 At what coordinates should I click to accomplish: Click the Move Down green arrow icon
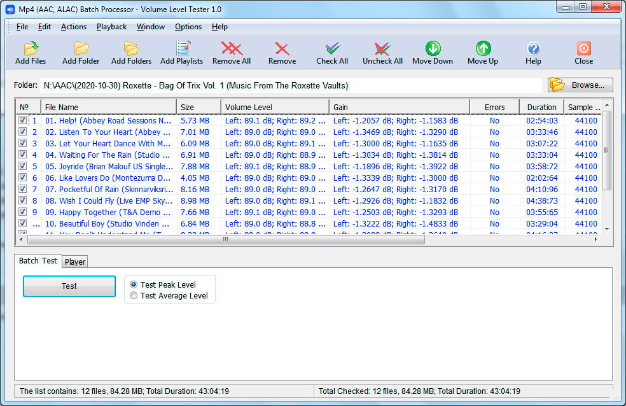pos(433,48)
